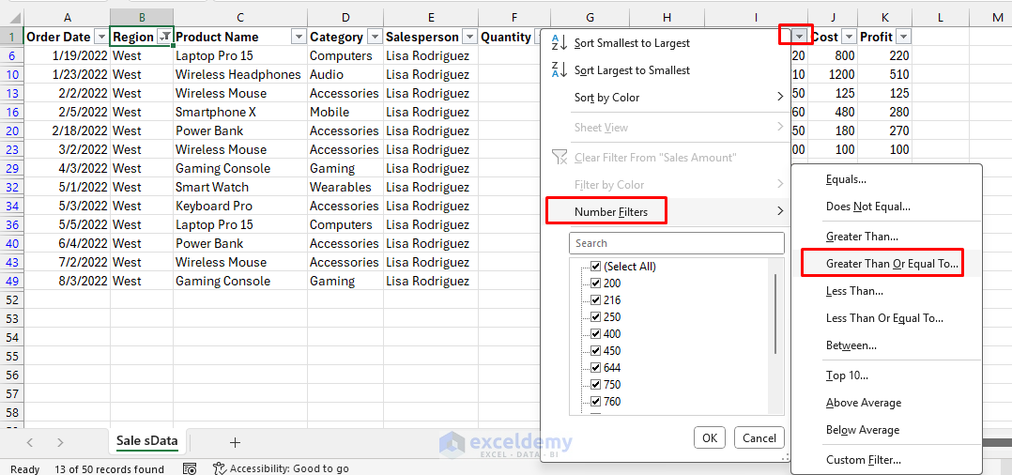Screen dimensions: 1012x475
Task: Select Greater Than Or Equal To...
Action: coord(886,263)
